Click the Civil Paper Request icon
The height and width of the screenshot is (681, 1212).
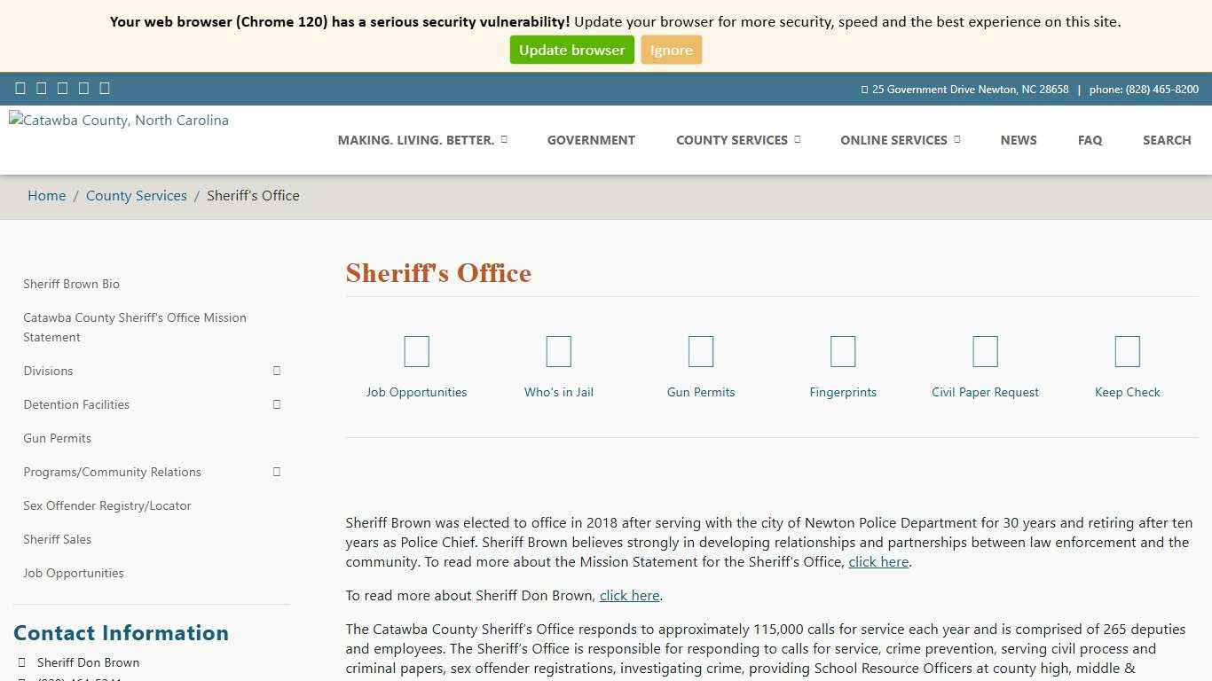985,352
